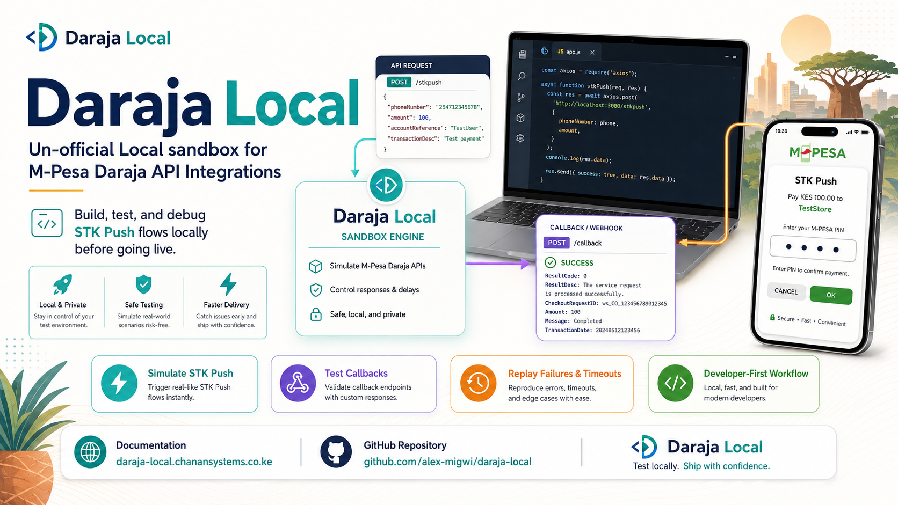This screenshot has height=505, width=898.
Task: Click the shield check icon above Safe Testing
Action: pyautogui.click(x=143, y=284)
